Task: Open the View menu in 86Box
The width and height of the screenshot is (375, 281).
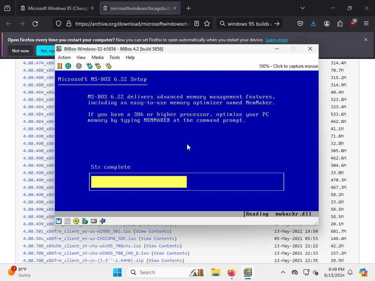Action: point(81,57)
